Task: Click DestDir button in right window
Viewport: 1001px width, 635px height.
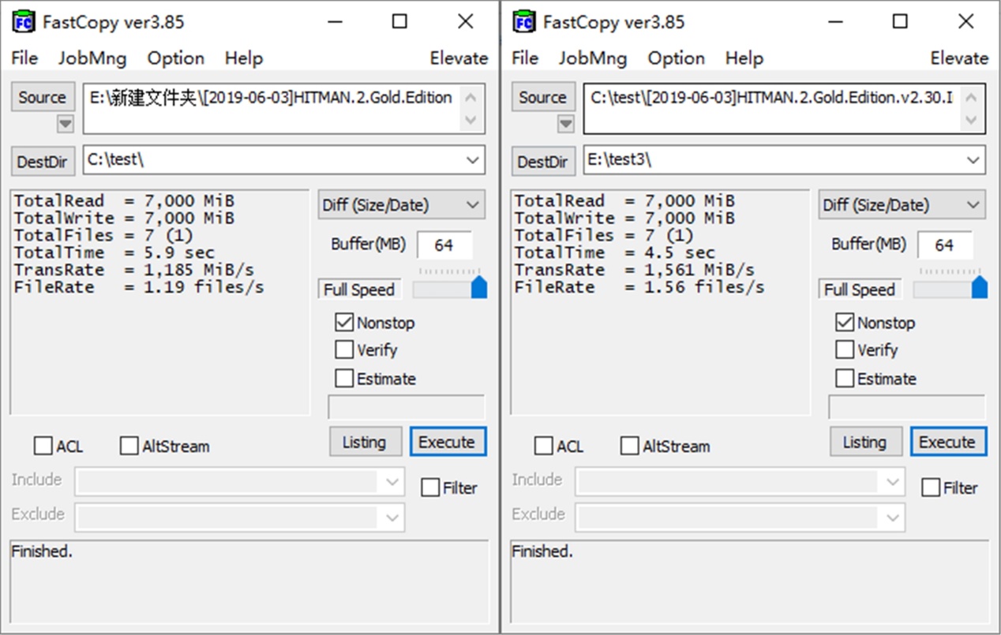Action: pos(543,161)
